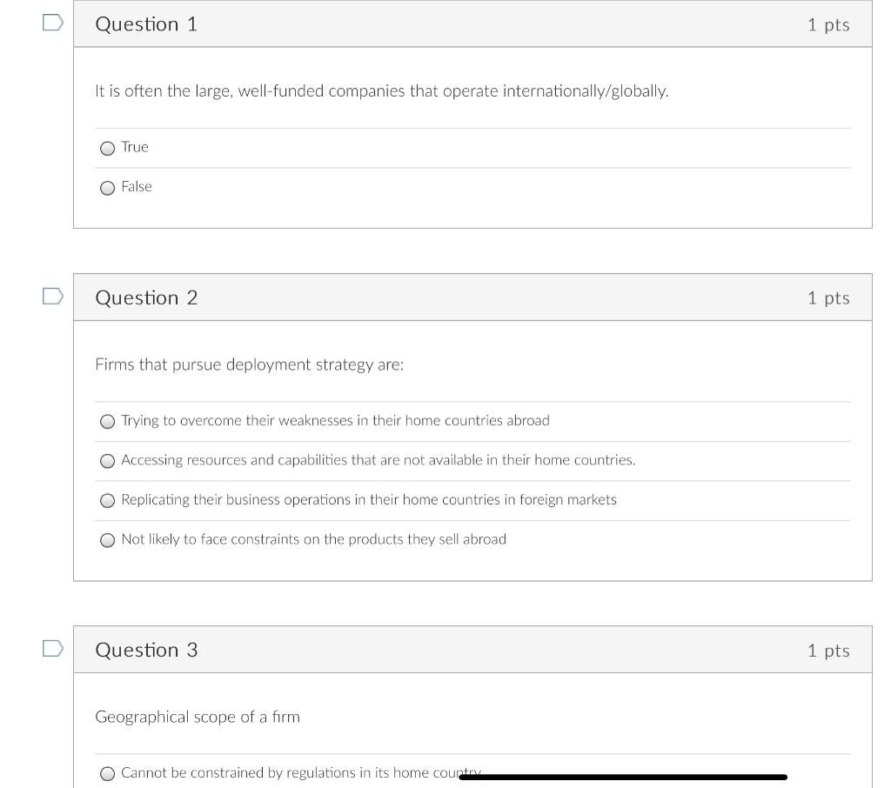The height and width of the screenshot is (788, 891).
Task: Click the Question 3 points label
Action: click(827, 651)
